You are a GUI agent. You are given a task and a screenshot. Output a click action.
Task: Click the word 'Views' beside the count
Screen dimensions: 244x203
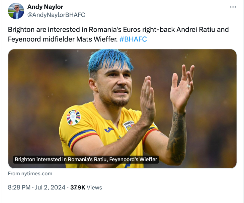94,187
